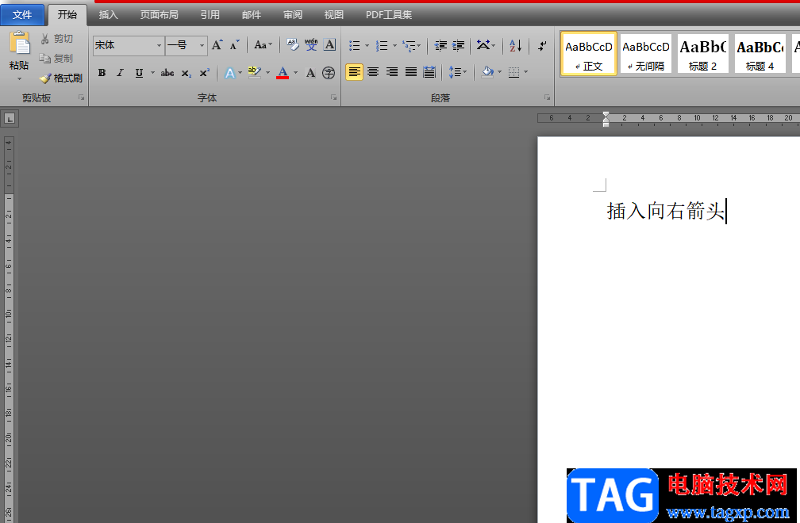The image size is (800, 523).
Task: Open the font size dropdown (一号)
Action: 202,45
